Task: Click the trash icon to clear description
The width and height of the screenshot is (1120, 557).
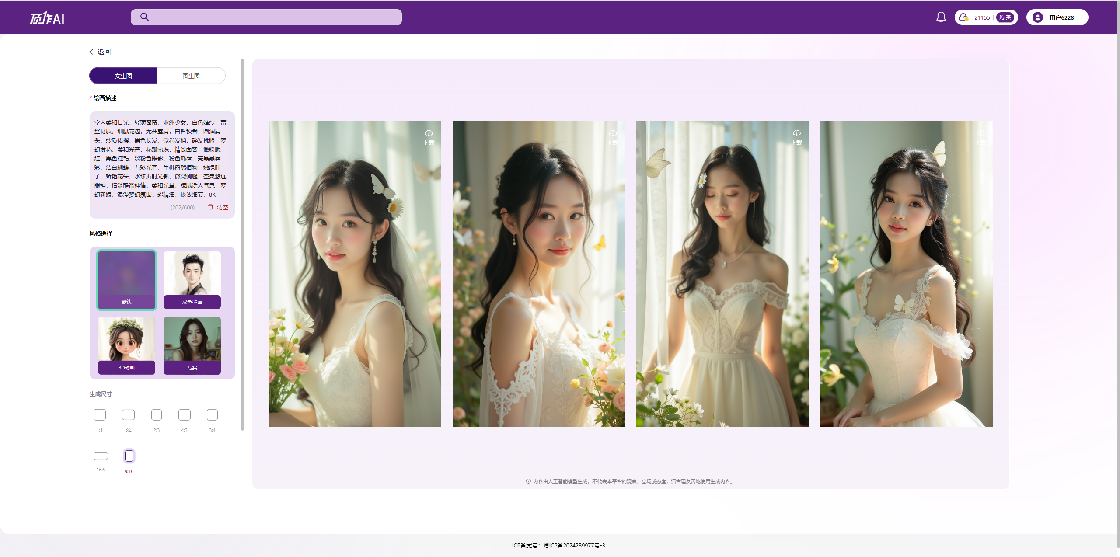Action: point(210,207)
